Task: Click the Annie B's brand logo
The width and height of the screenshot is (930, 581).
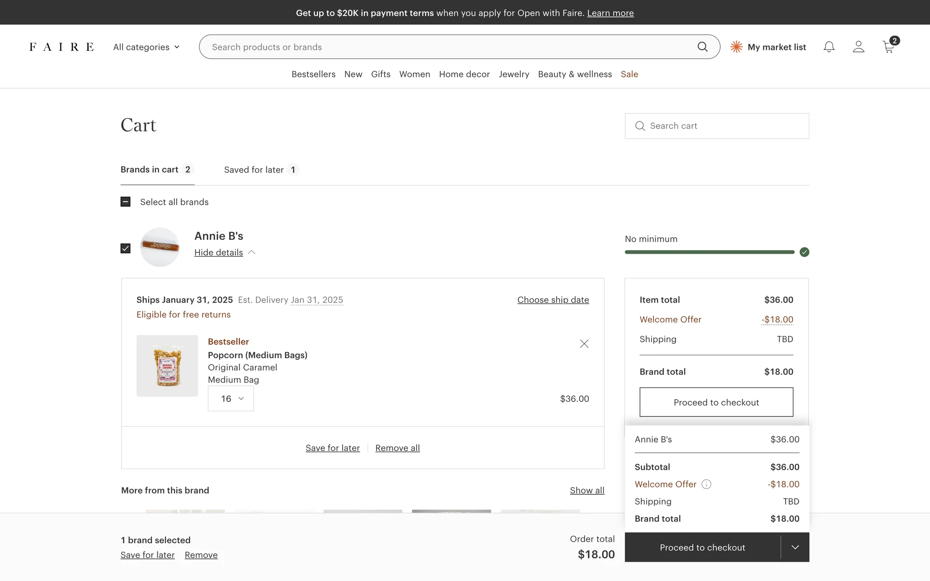Action: click(160, 247)
